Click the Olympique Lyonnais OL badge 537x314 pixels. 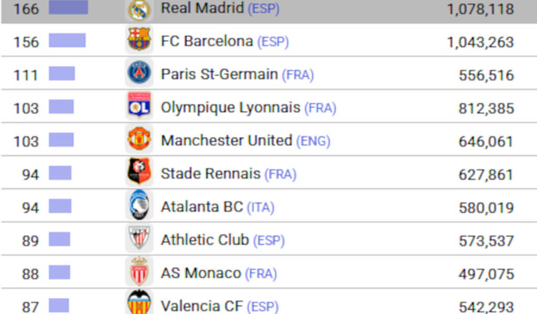(x=139, y=105)
